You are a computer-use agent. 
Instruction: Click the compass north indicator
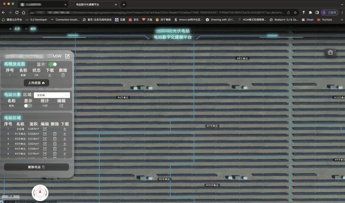[x=40, y=193]
